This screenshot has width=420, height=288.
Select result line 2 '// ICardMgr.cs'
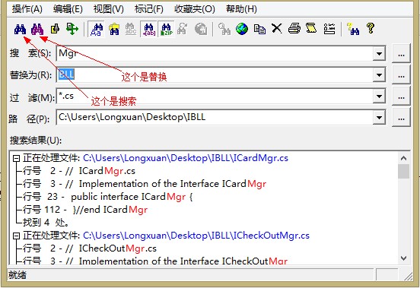(x=79, y=171)
